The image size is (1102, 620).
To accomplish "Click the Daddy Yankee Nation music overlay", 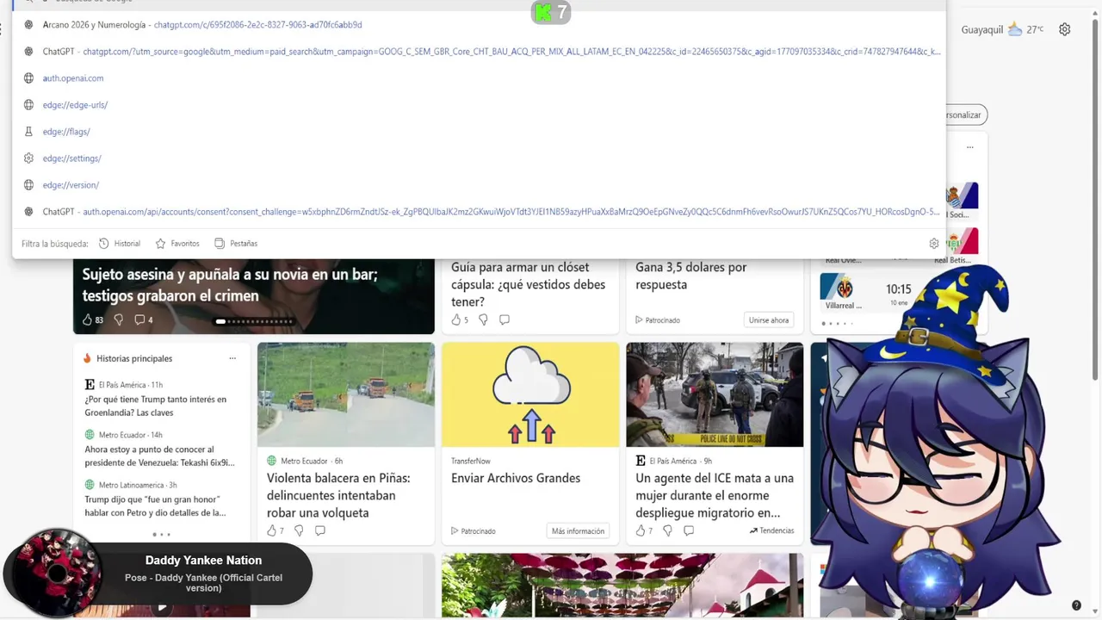I will click(158, 573).
